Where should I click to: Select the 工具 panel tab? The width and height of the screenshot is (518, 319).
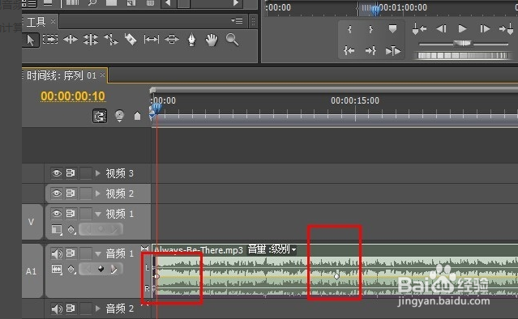coord(36,22)
